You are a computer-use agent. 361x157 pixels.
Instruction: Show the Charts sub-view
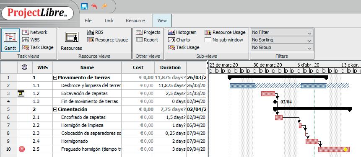pyautogui.click(x=179, y=40)
